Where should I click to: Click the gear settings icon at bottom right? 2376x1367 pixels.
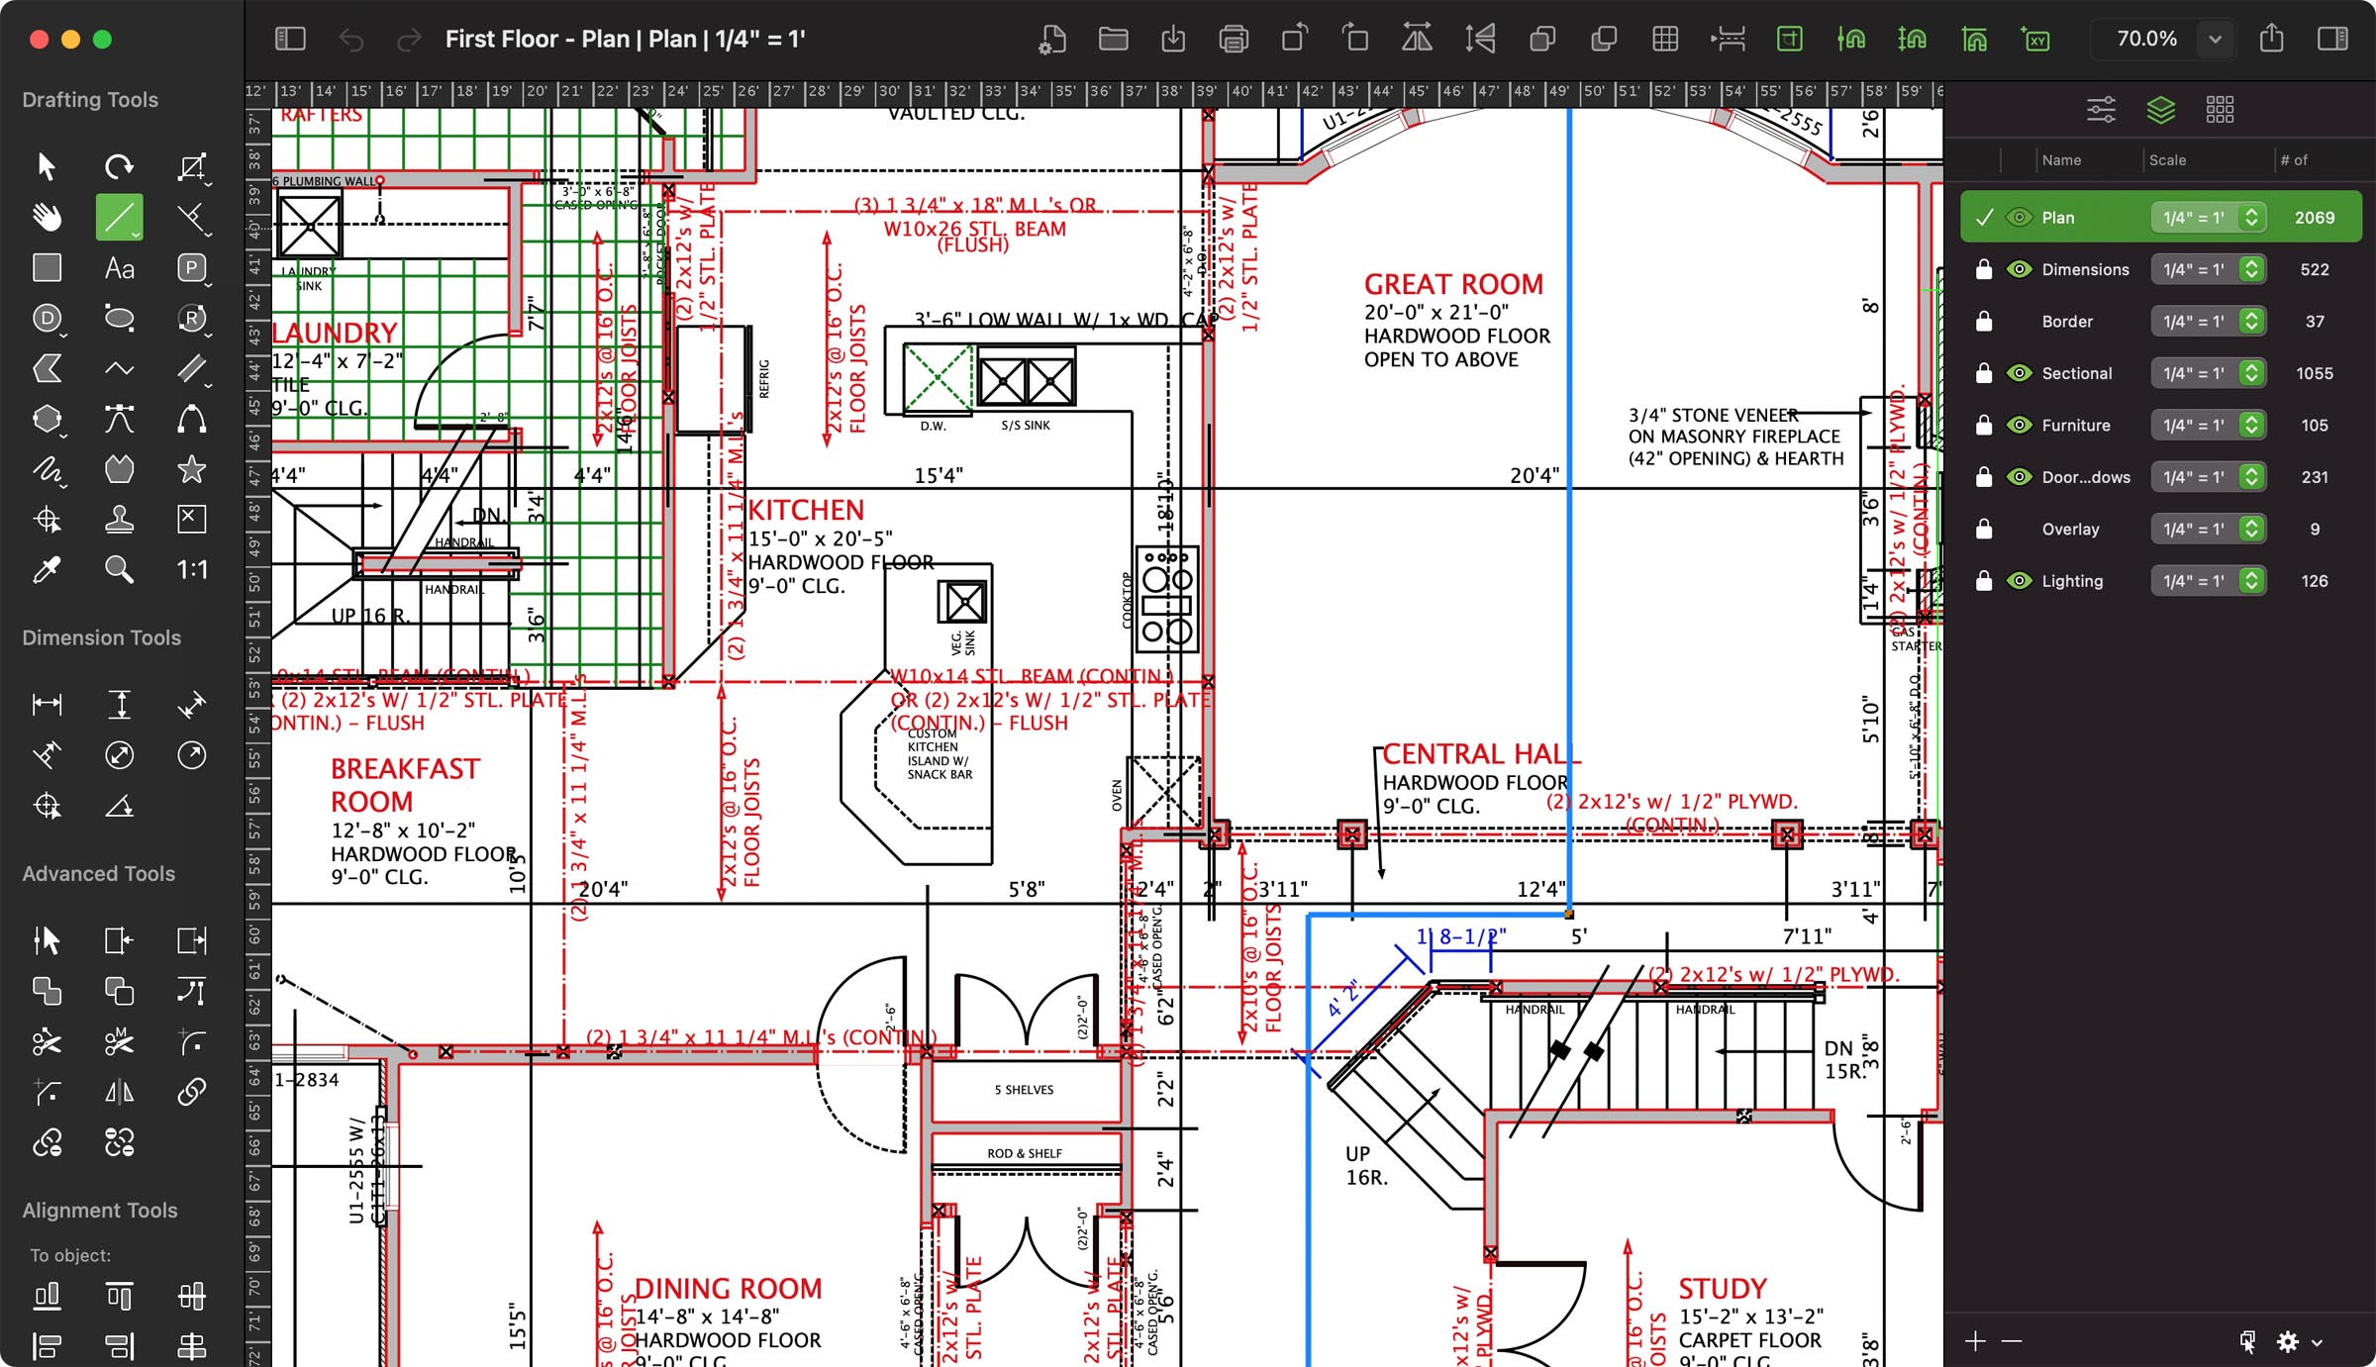pyautogui.click(x=2288, y=1341)
